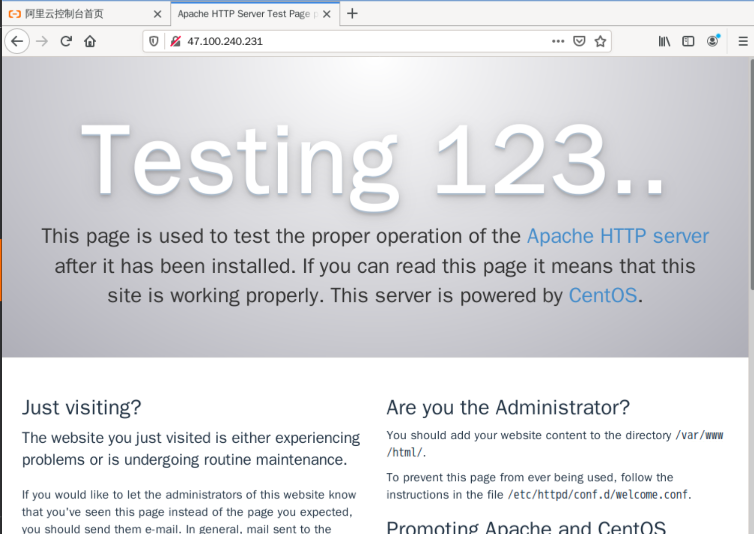Screen dimensions: 754x534
Task: Bookmark this page with star
Action: [600, 41]
